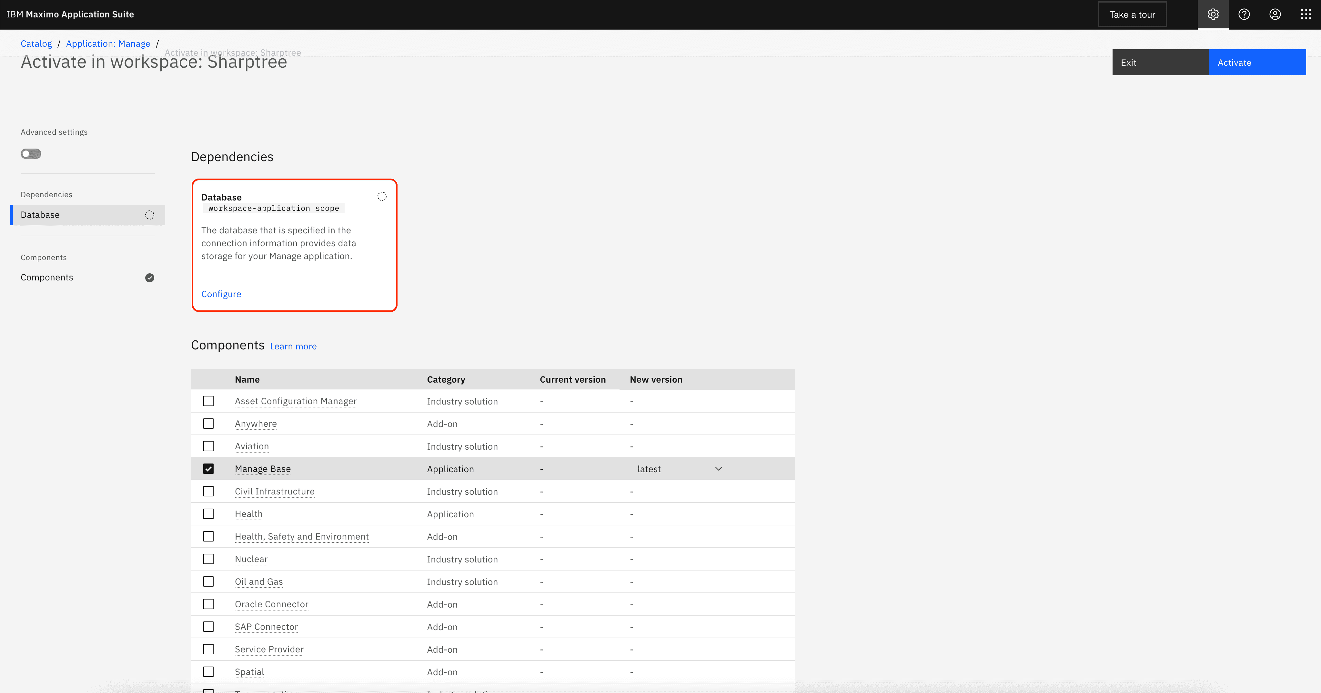Viewport: 1321px width, 693px height.
Task: Click the Database dependency card
Action: tap(294, 245)
